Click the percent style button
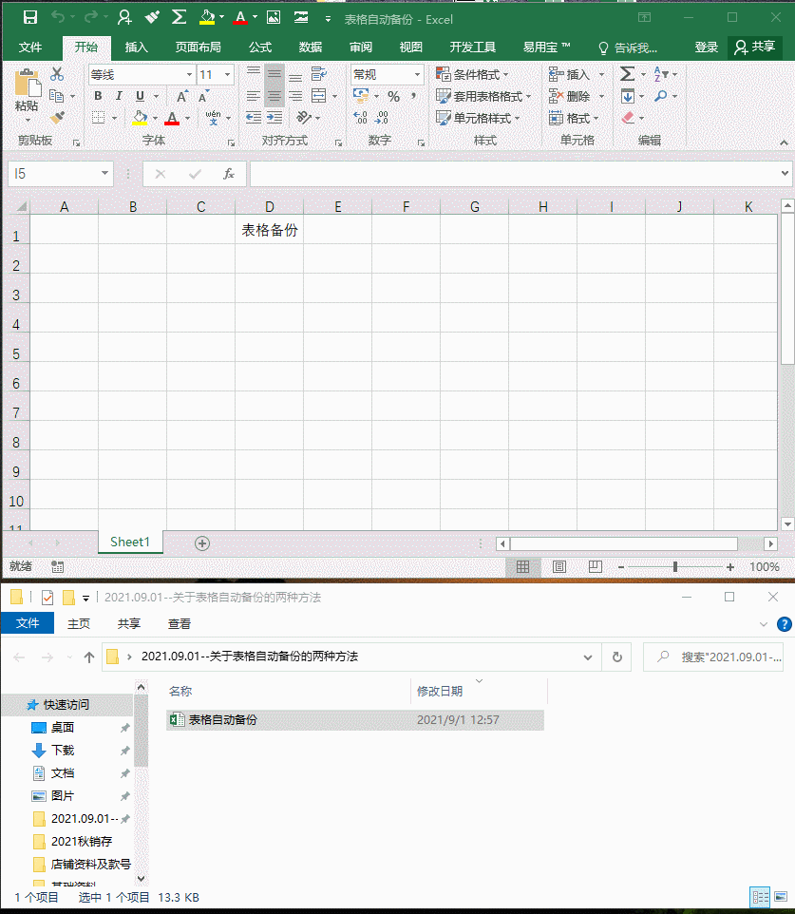795x914 pixels. pyautogui.click(x=394, y=96)
